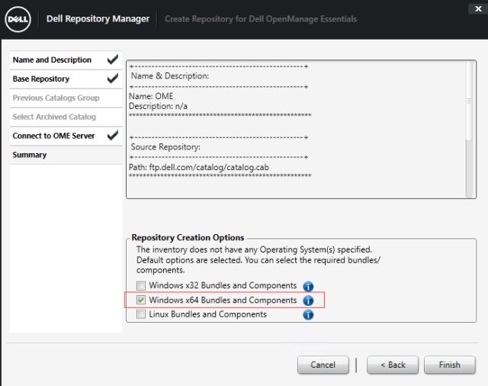
Task: Select the Previous Catalogs Group step
Action: click(56, 98)
